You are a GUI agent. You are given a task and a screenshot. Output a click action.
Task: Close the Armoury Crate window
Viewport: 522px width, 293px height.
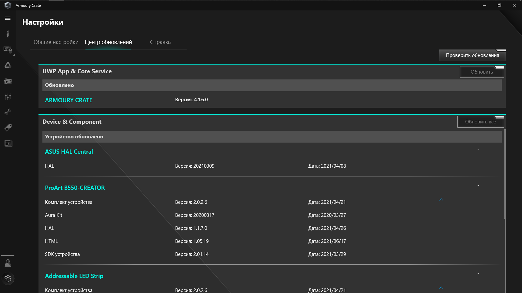click(514, 5)
